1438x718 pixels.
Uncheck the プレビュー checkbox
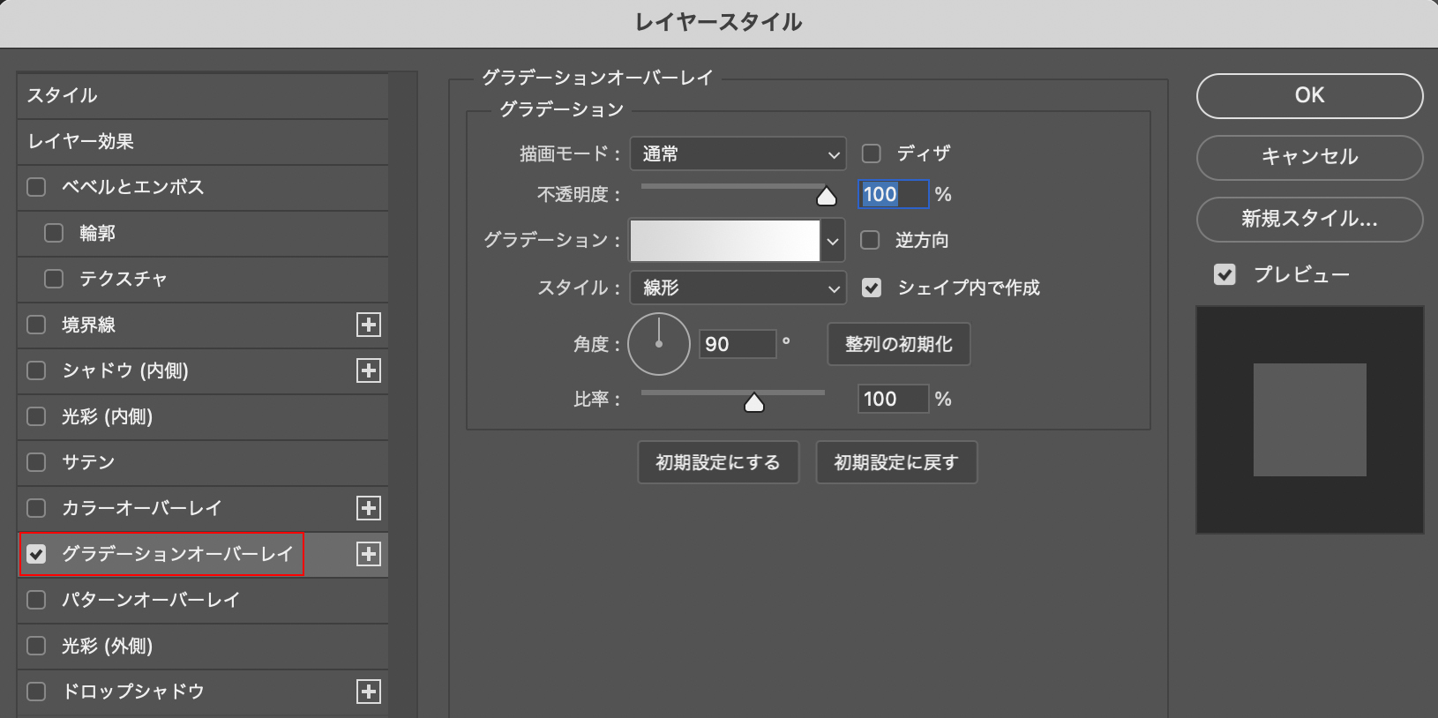click(x=1225, y=274)
